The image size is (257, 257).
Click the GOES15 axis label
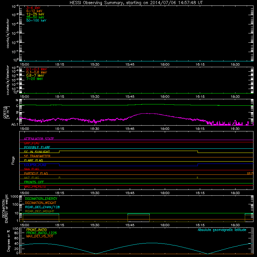pos(5,112)
